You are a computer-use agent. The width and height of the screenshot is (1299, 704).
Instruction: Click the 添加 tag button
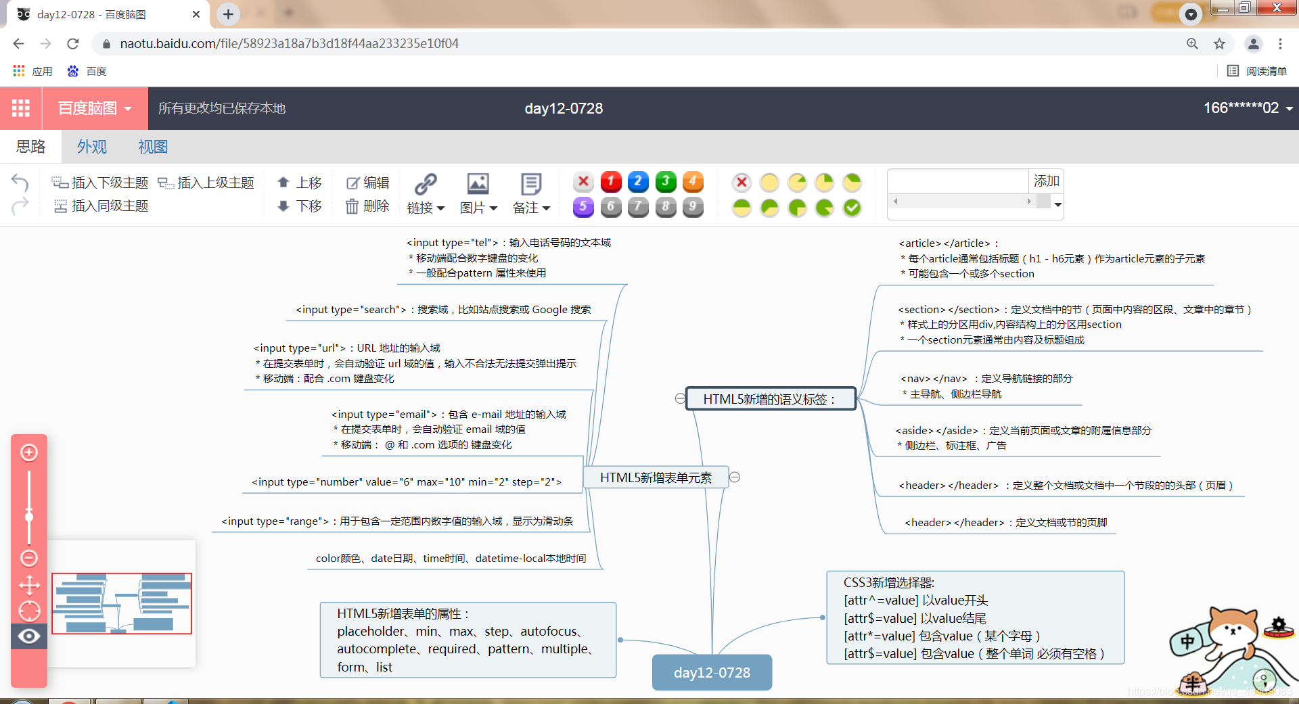[x=1046, y=181]
